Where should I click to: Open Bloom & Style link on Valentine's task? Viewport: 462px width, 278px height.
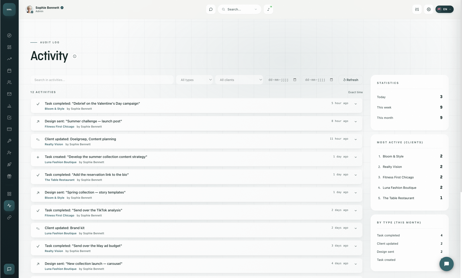[55, 109]
